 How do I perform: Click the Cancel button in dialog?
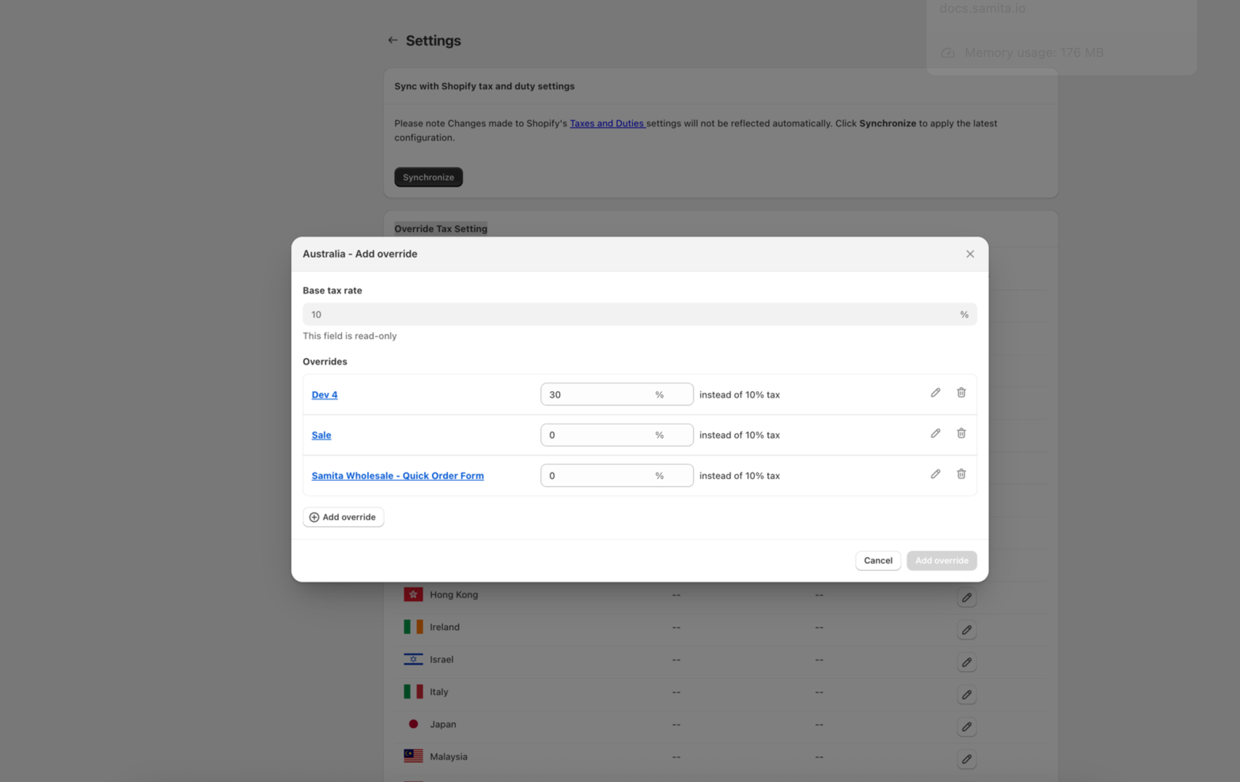pos(878,561)
